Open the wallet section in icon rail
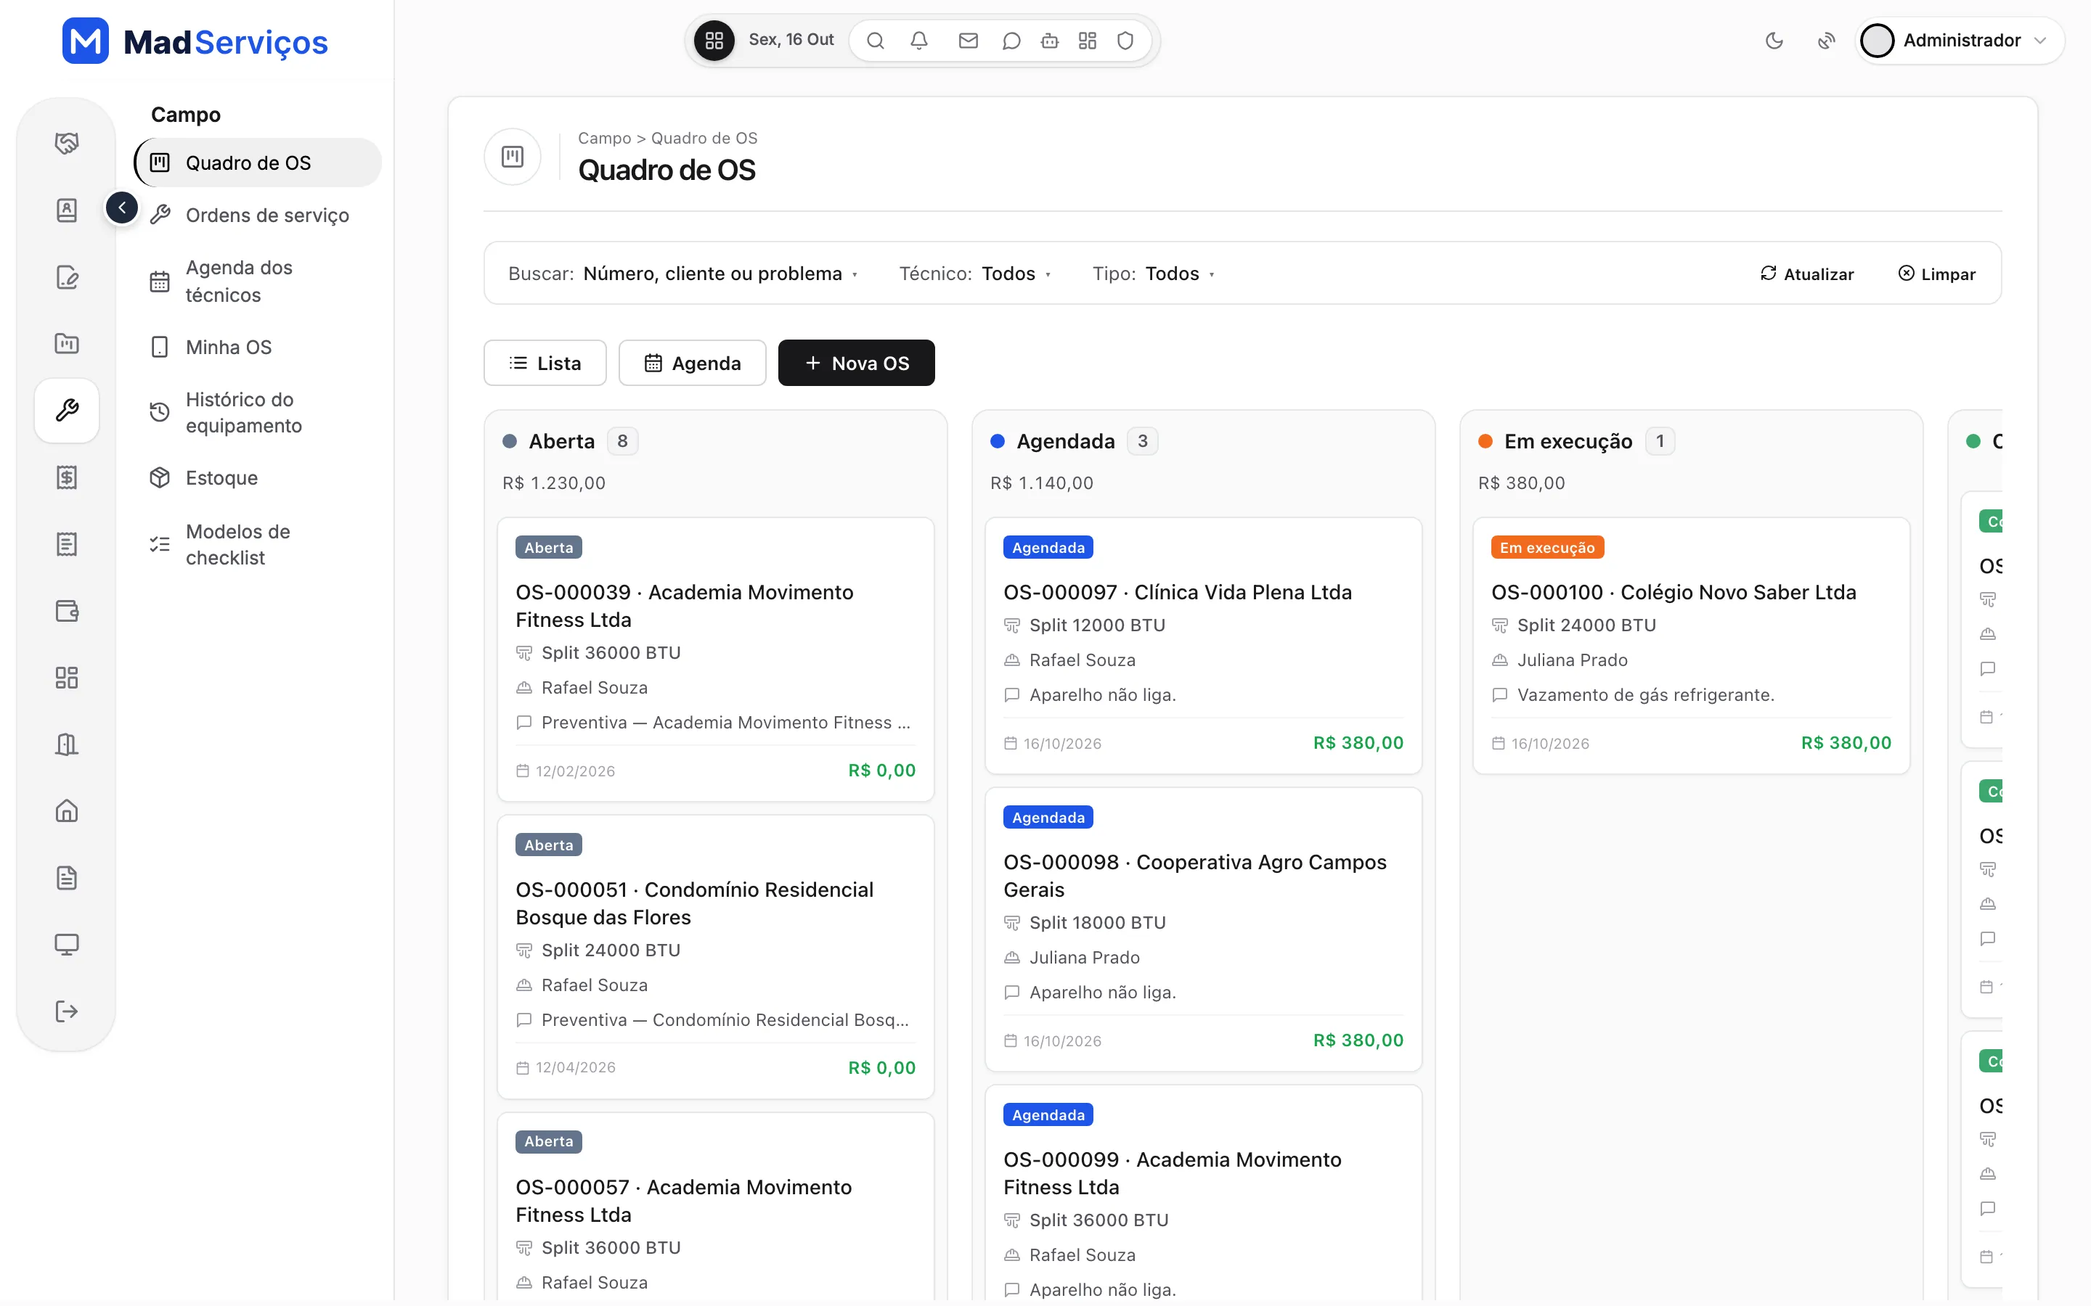Viewport: 2091px width, 1306px height. (67, 611)
